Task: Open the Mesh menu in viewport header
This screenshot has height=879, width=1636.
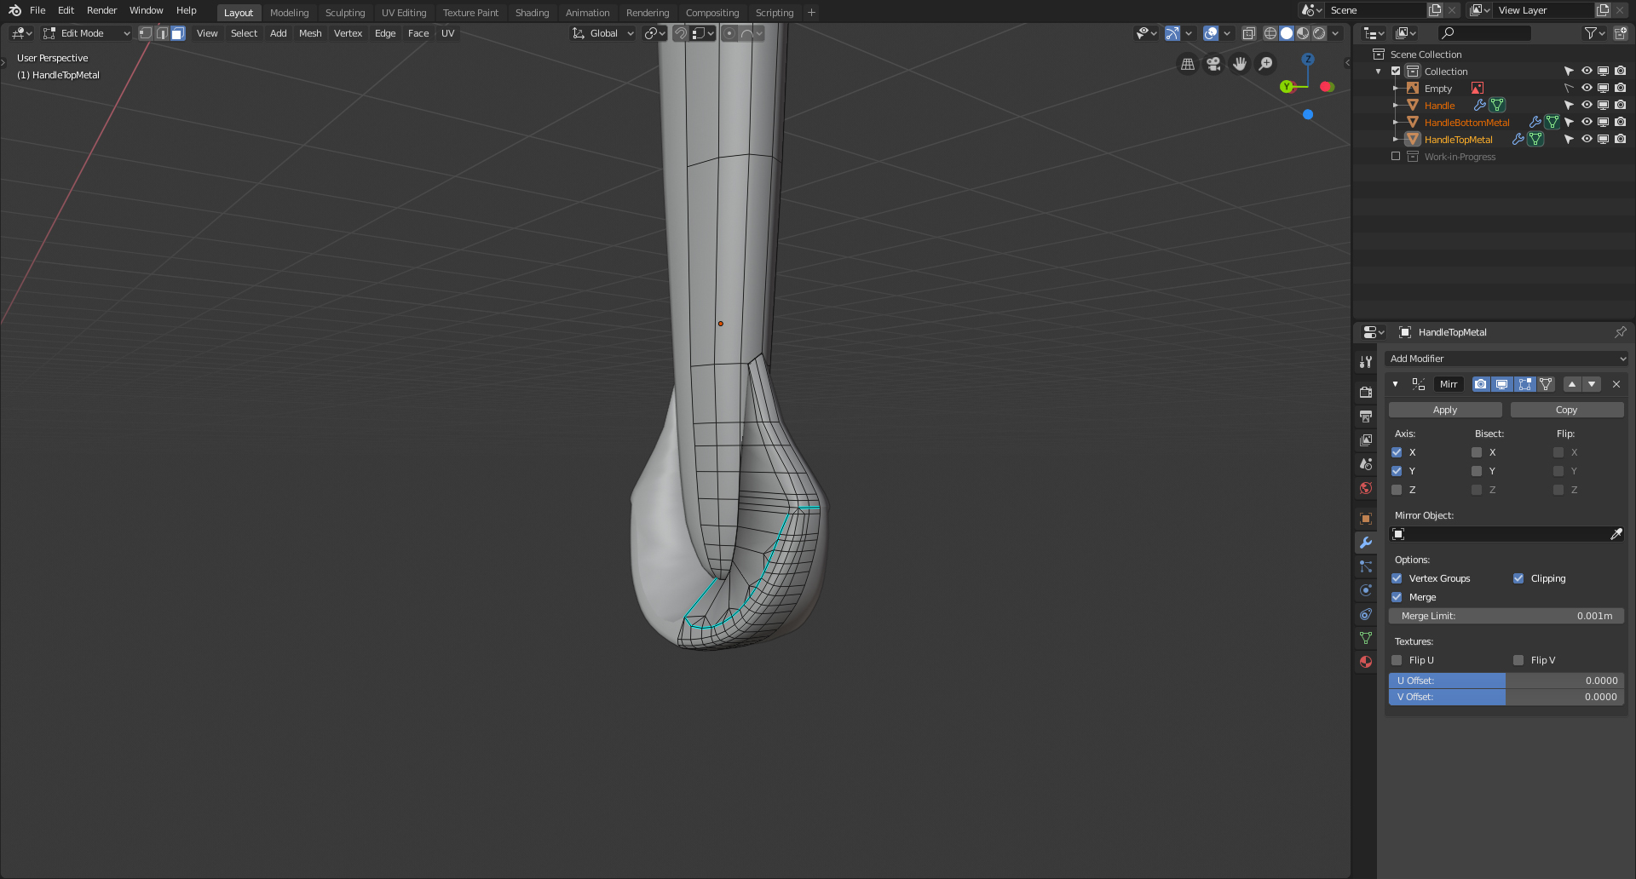Action: pyautogui.click(x=310, y=33)
